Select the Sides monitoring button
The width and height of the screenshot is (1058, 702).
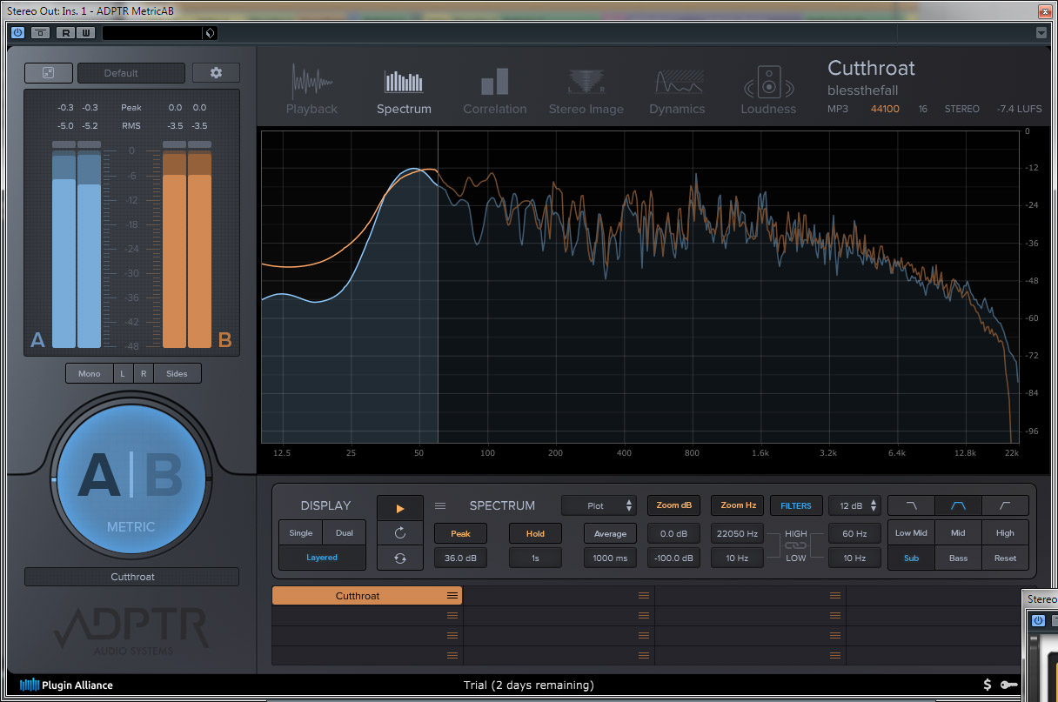click(x=177, y=373)
